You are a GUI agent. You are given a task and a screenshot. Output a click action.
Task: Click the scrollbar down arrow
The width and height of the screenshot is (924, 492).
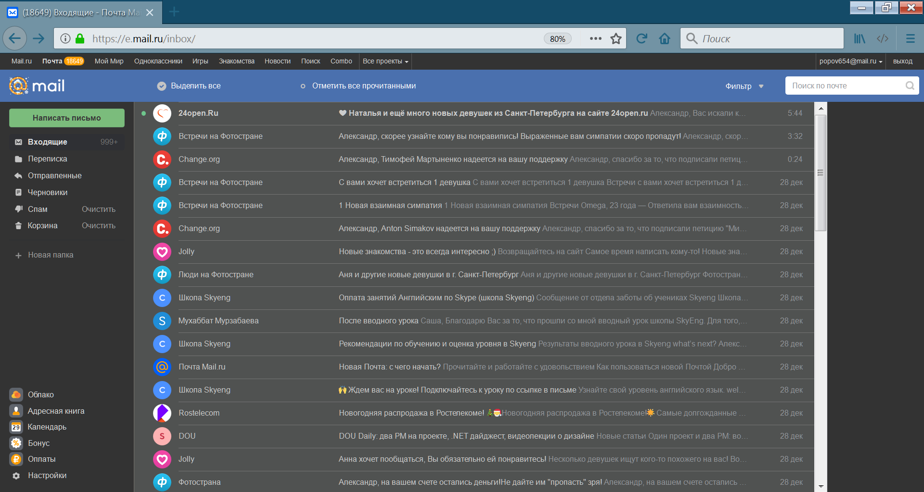pyautogui.click(x=821, y=486)
